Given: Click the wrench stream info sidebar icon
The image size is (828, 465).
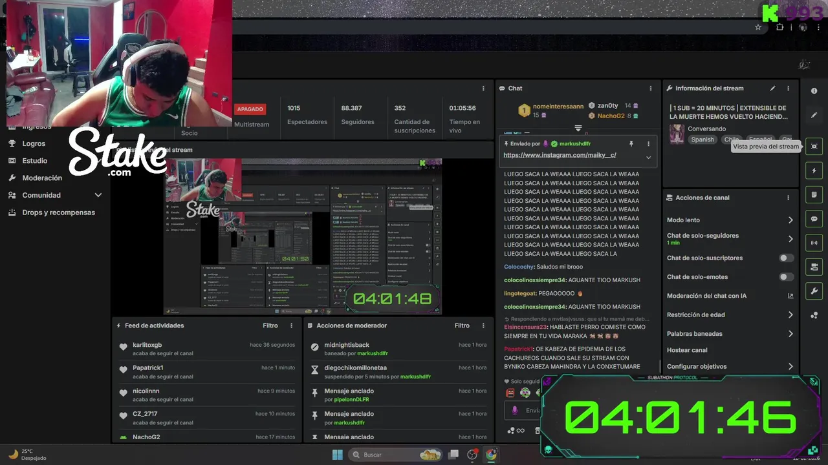Looking at the screenshot, I should pos(814,291).
